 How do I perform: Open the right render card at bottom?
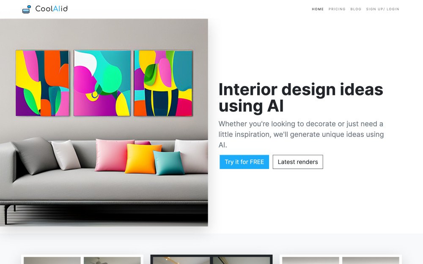[341, 259]
